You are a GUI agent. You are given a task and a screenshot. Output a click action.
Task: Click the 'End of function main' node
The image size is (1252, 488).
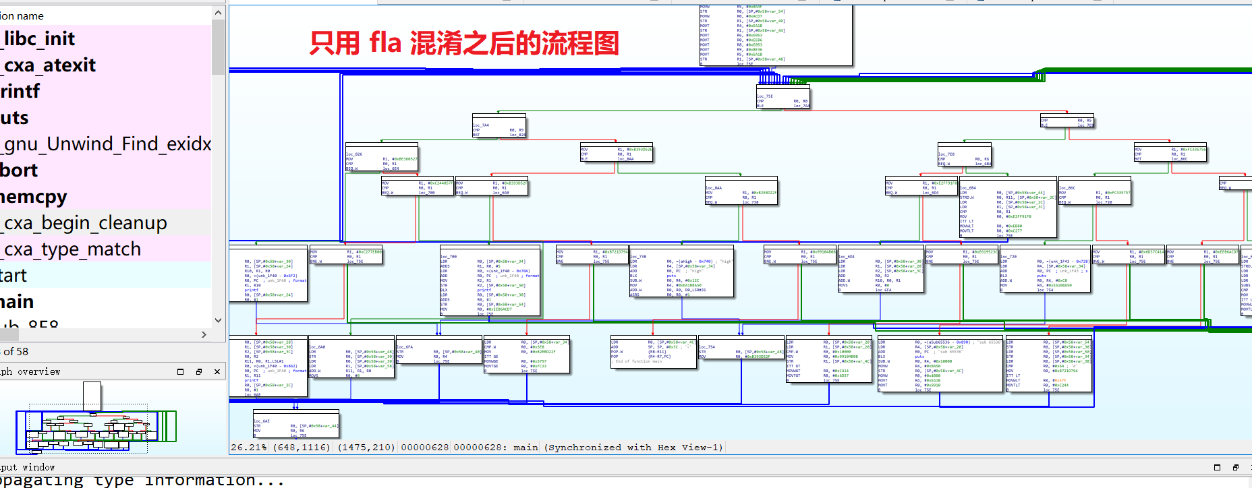[x=653, y=353]
